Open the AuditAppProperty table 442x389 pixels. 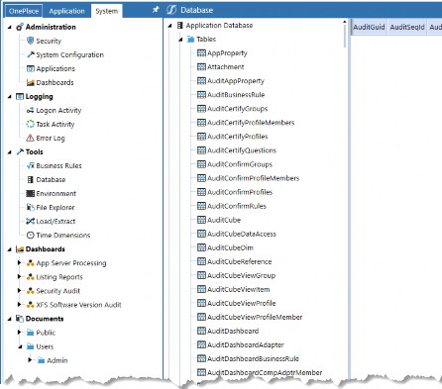coord(236,81)
